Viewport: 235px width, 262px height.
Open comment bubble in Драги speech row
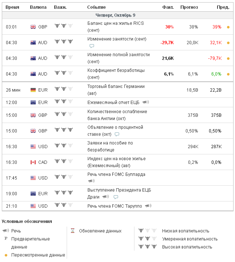pos(116,197)
